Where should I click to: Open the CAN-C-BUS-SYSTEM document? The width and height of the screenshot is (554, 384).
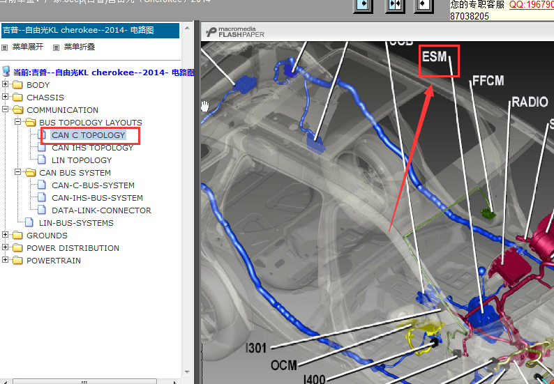[93, 185]
